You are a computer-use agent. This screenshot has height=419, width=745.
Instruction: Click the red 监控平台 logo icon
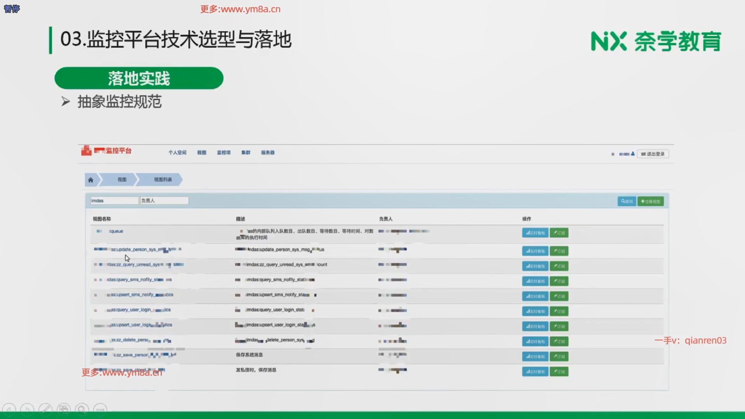[x=86, y=151]
